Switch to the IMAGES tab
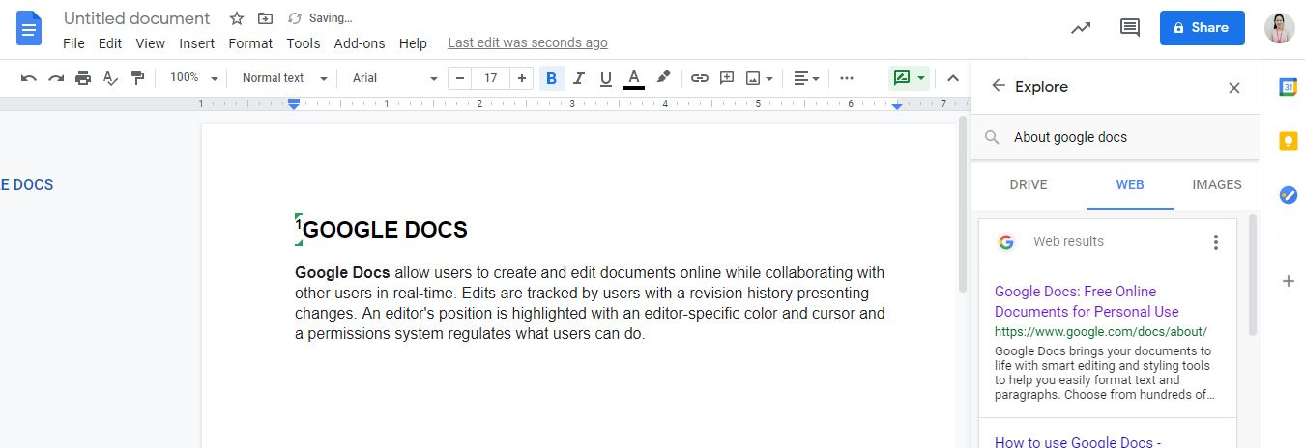 click(1217, 184)
